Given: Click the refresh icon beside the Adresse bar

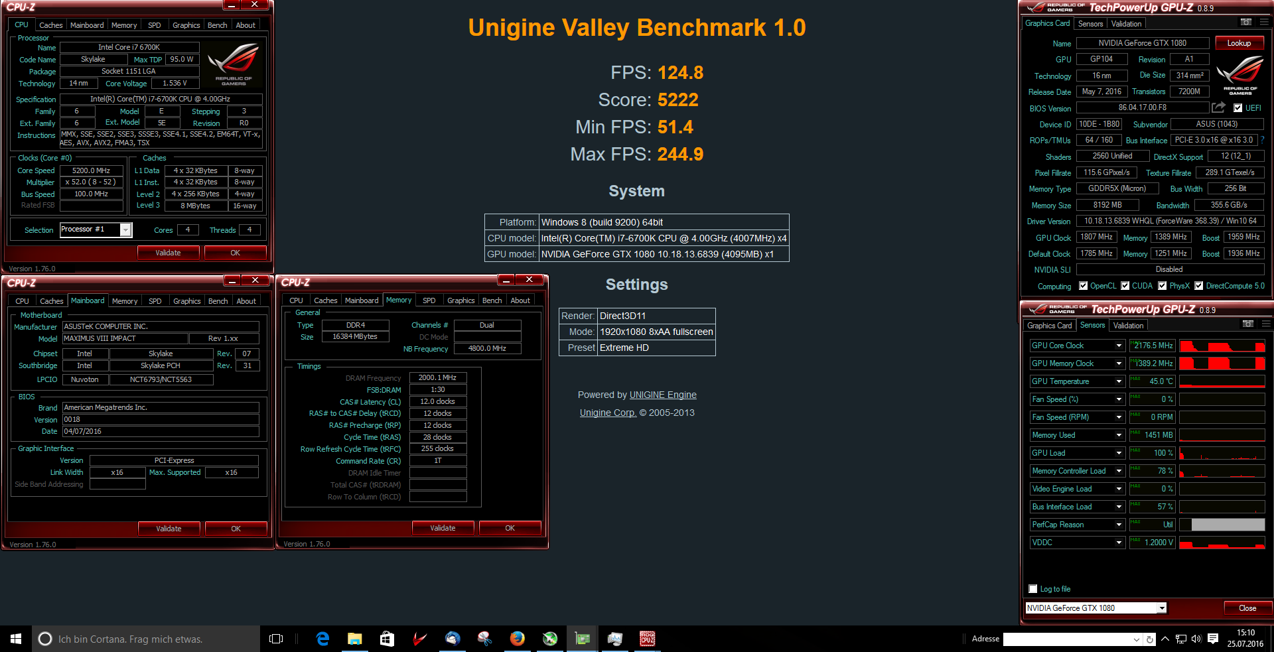Looking at the screenshot, I should point(1149,639).
